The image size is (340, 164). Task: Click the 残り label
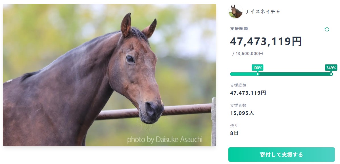tap(234, 125)
